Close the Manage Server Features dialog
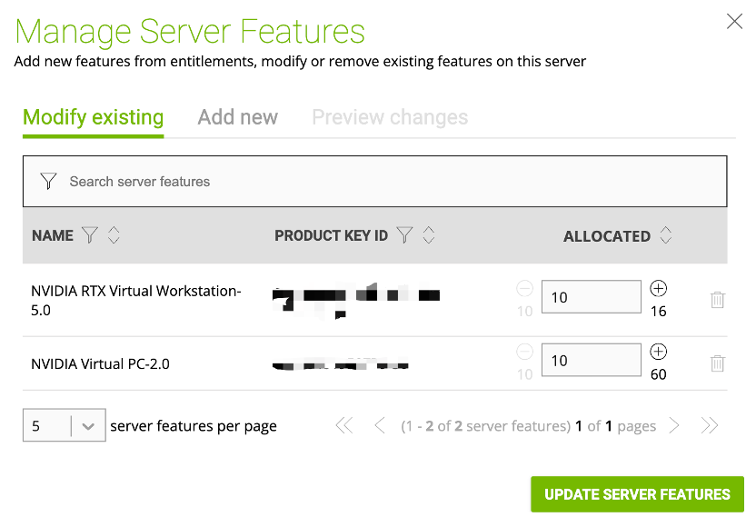 point(734,21)
